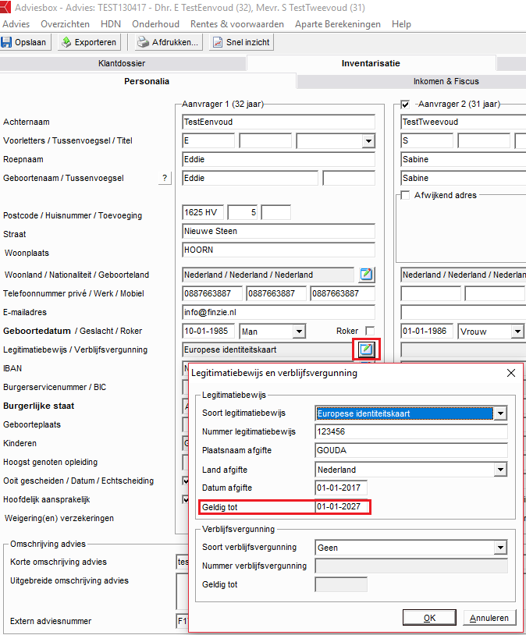Click the Tussenvoegsel field beside Voorletters E
Screen dimensions: 526x635
tap(265, 140)
